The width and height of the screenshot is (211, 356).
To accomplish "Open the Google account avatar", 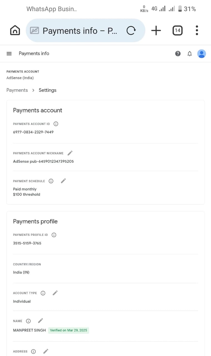I will point(202,54).
